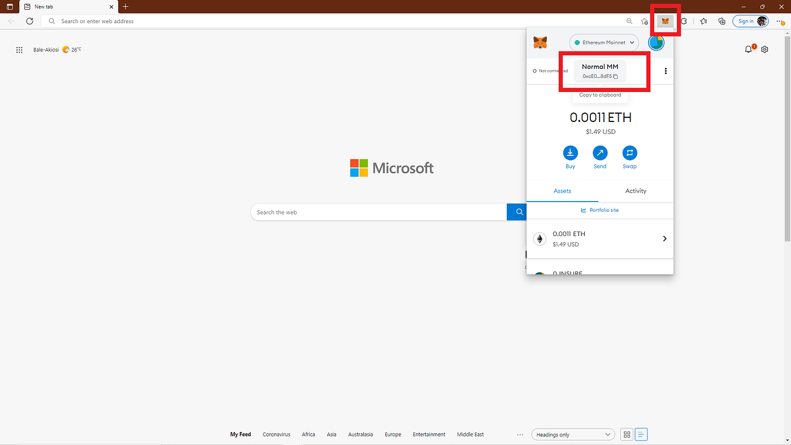Open the tab actions menu icon
The image size is (791, 445).
pos(10,7)
